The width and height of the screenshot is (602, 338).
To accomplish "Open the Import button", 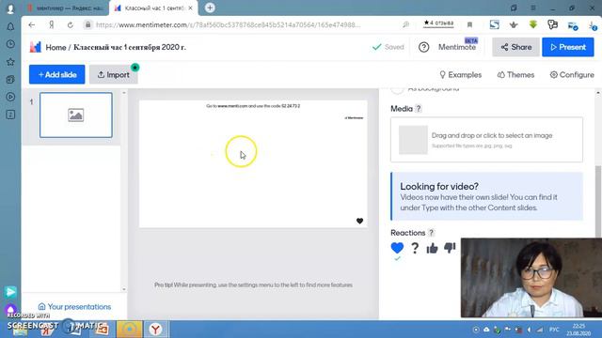I will (x=114, y=74).
